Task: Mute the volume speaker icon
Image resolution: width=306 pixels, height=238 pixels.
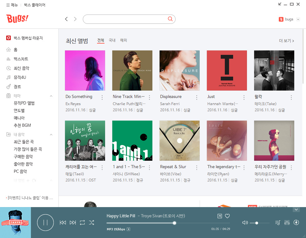Action: (245, 223)
